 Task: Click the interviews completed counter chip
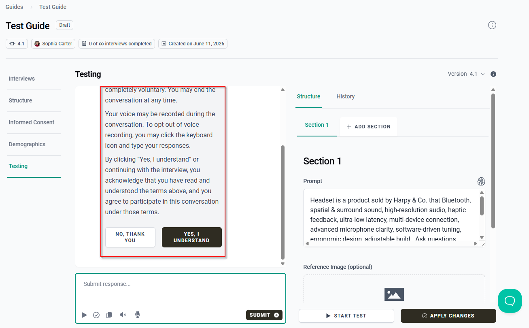(117, 44)
